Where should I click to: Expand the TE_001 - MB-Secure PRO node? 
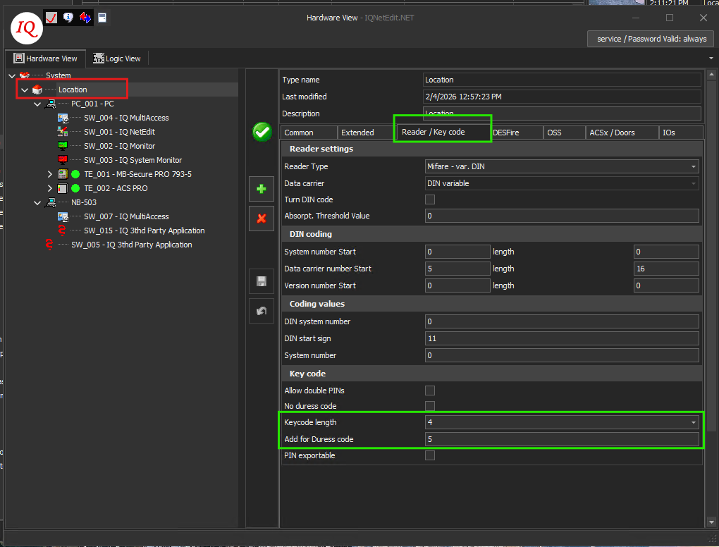[x=50, y=174]
